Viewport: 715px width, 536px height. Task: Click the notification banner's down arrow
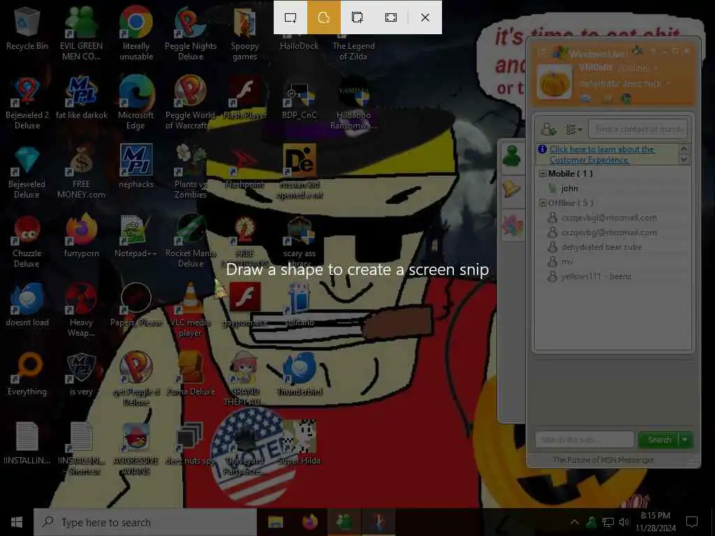click(684, 159)
